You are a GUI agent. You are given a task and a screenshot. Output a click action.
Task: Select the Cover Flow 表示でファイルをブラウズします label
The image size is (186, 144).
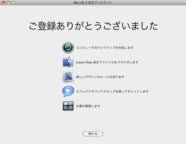[107, 62]
